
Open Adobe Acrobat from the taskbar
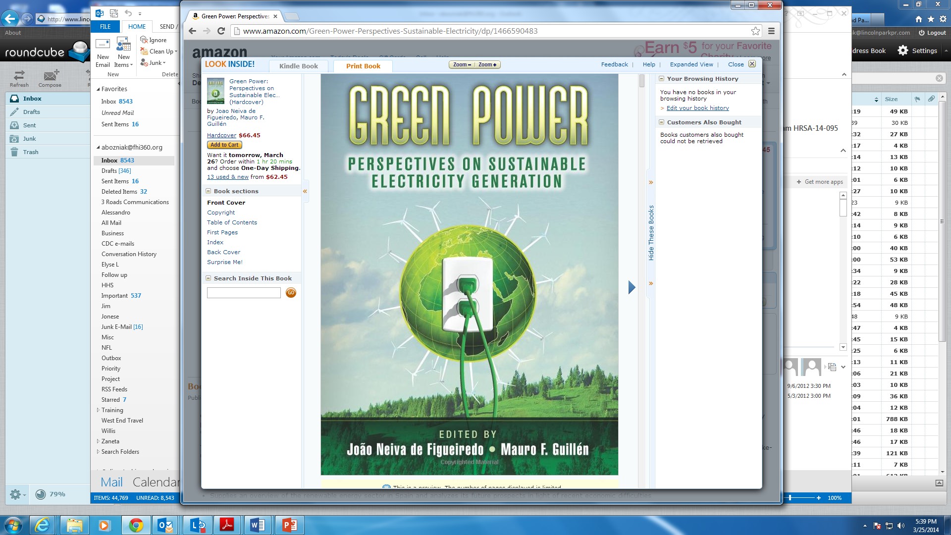point(227,525)
